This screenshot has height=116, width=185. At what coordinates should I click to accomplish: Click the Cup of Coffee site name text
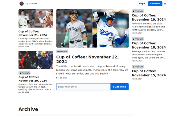tap(31, 4)
